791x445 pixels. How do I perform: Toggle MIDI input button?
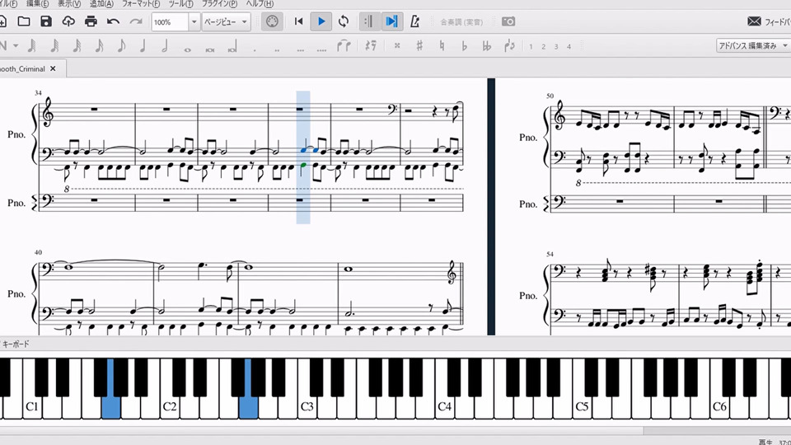pyautogui.click(x=272, y=21)
